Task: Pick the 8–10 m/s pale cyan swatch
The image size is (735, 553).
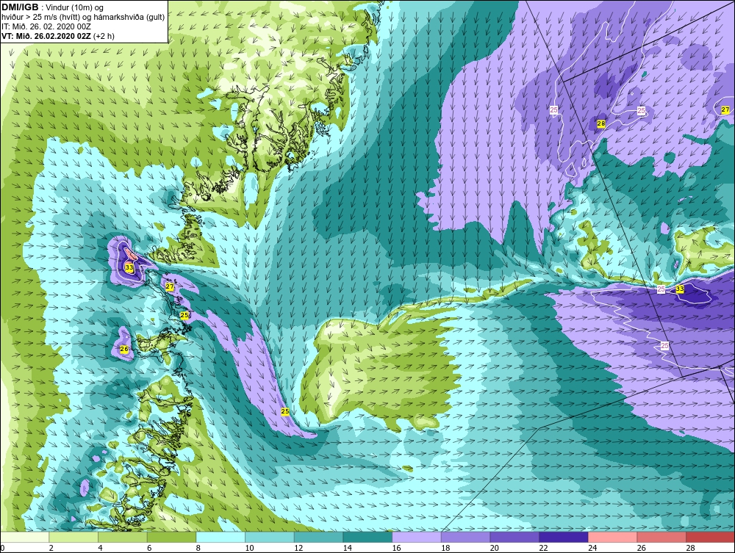Action: 220,537
